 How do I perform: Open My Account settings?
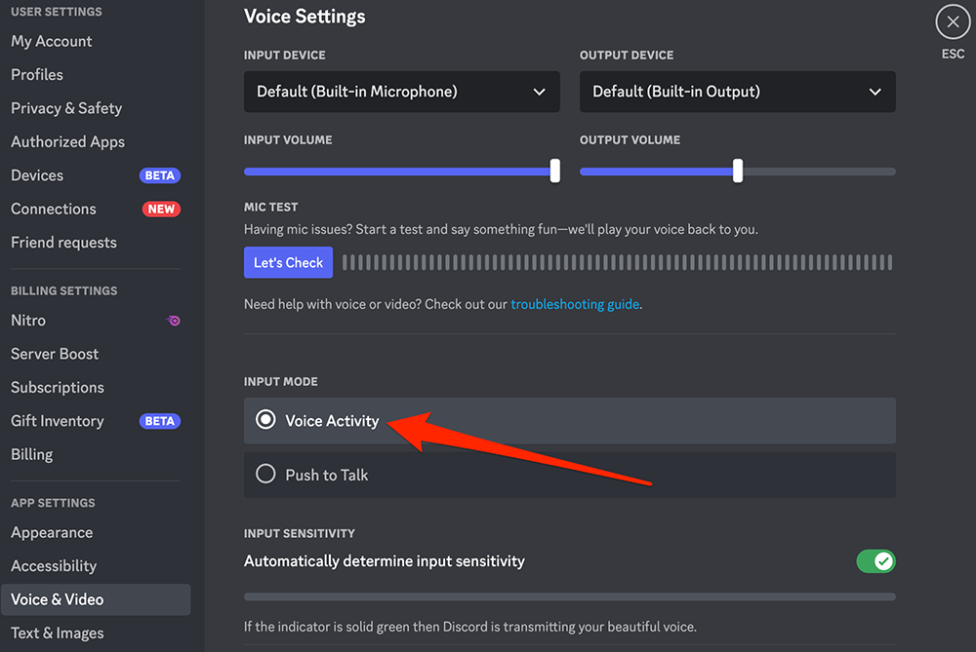(x=52, y=41)
